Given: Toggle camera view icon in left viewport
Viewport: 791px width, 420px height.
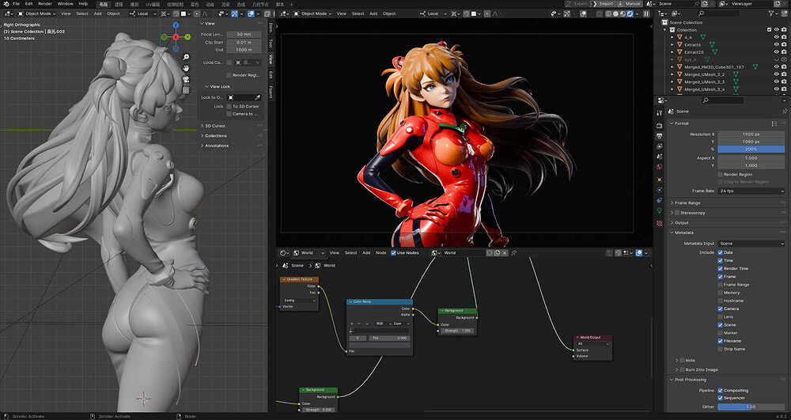Looking at the screenshot, I should click(x=186, y=79).
